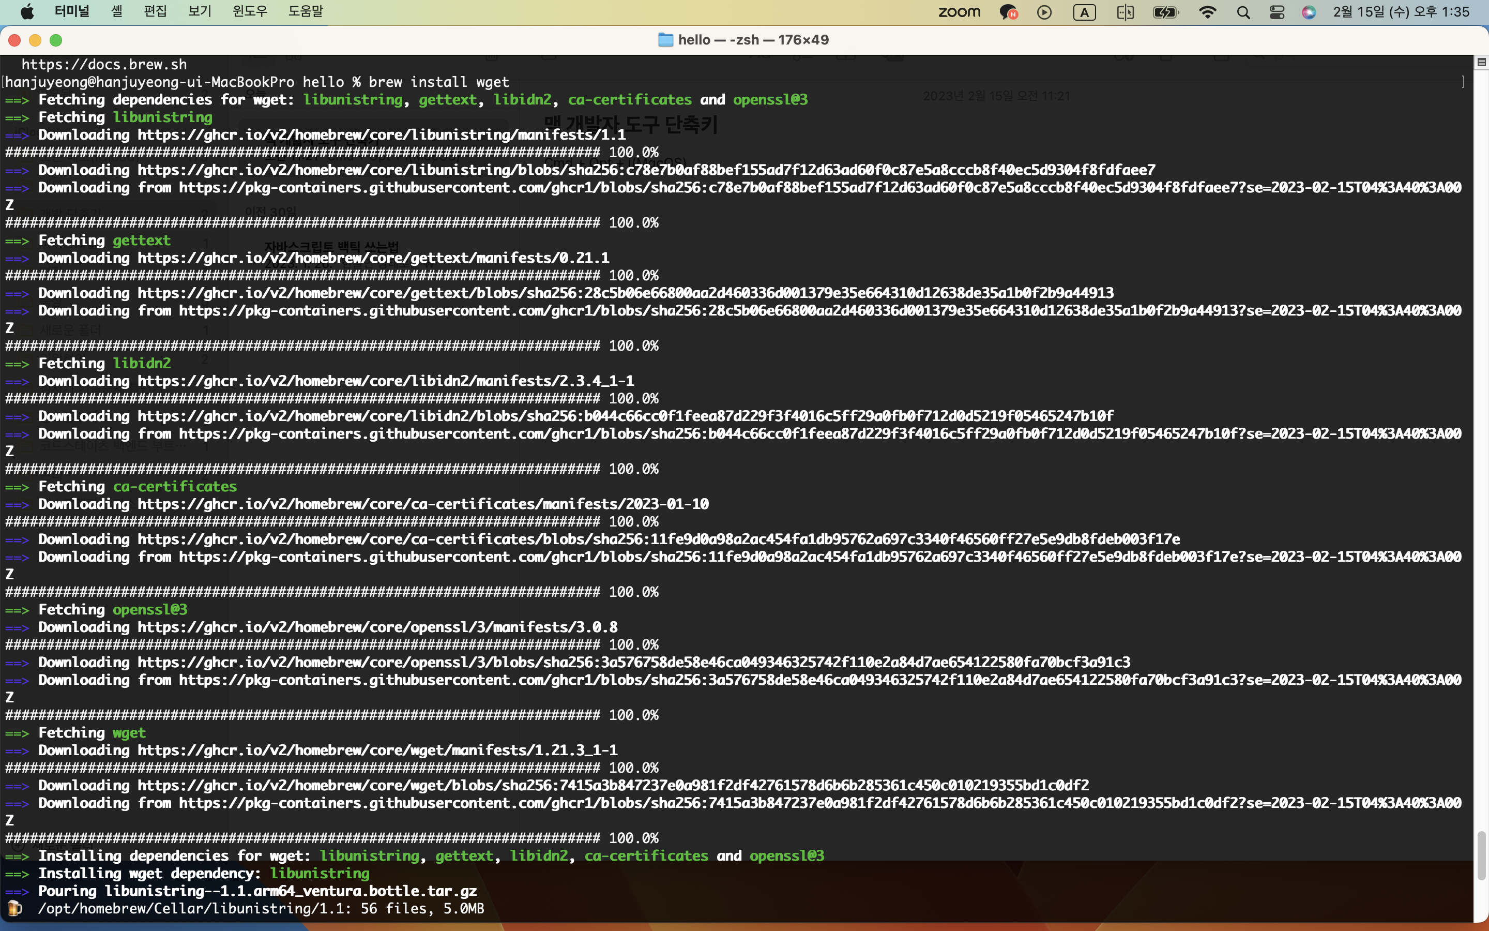Click the ca-certificates manifests/2023-01-10 URL
Screen dimensions: 1489x931
pos(423,504)
